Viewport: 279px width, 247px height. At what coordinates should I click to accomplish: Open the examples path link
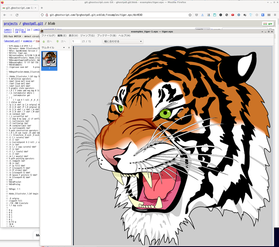(27, 41)
